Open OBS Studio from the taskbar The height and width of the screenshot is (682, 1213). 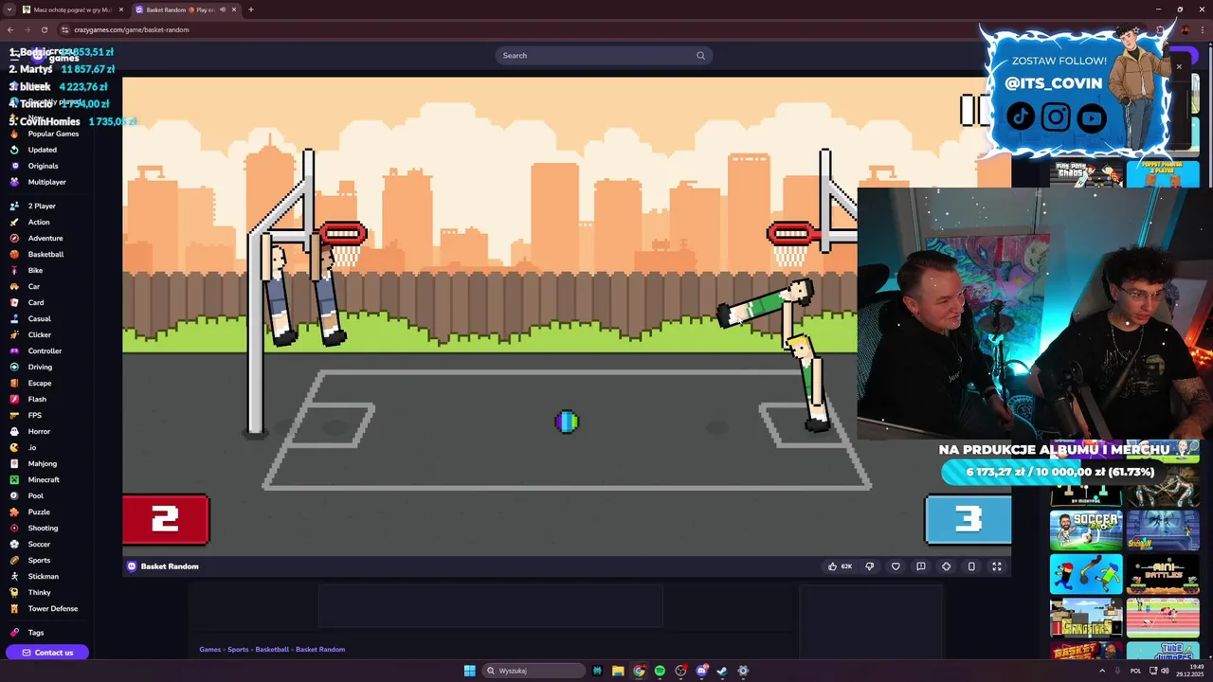tap(680, 671)
